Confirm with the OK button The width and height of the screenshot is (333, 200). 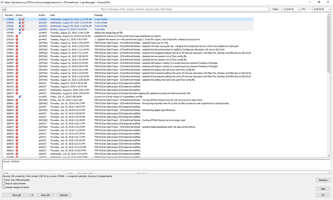323,195
